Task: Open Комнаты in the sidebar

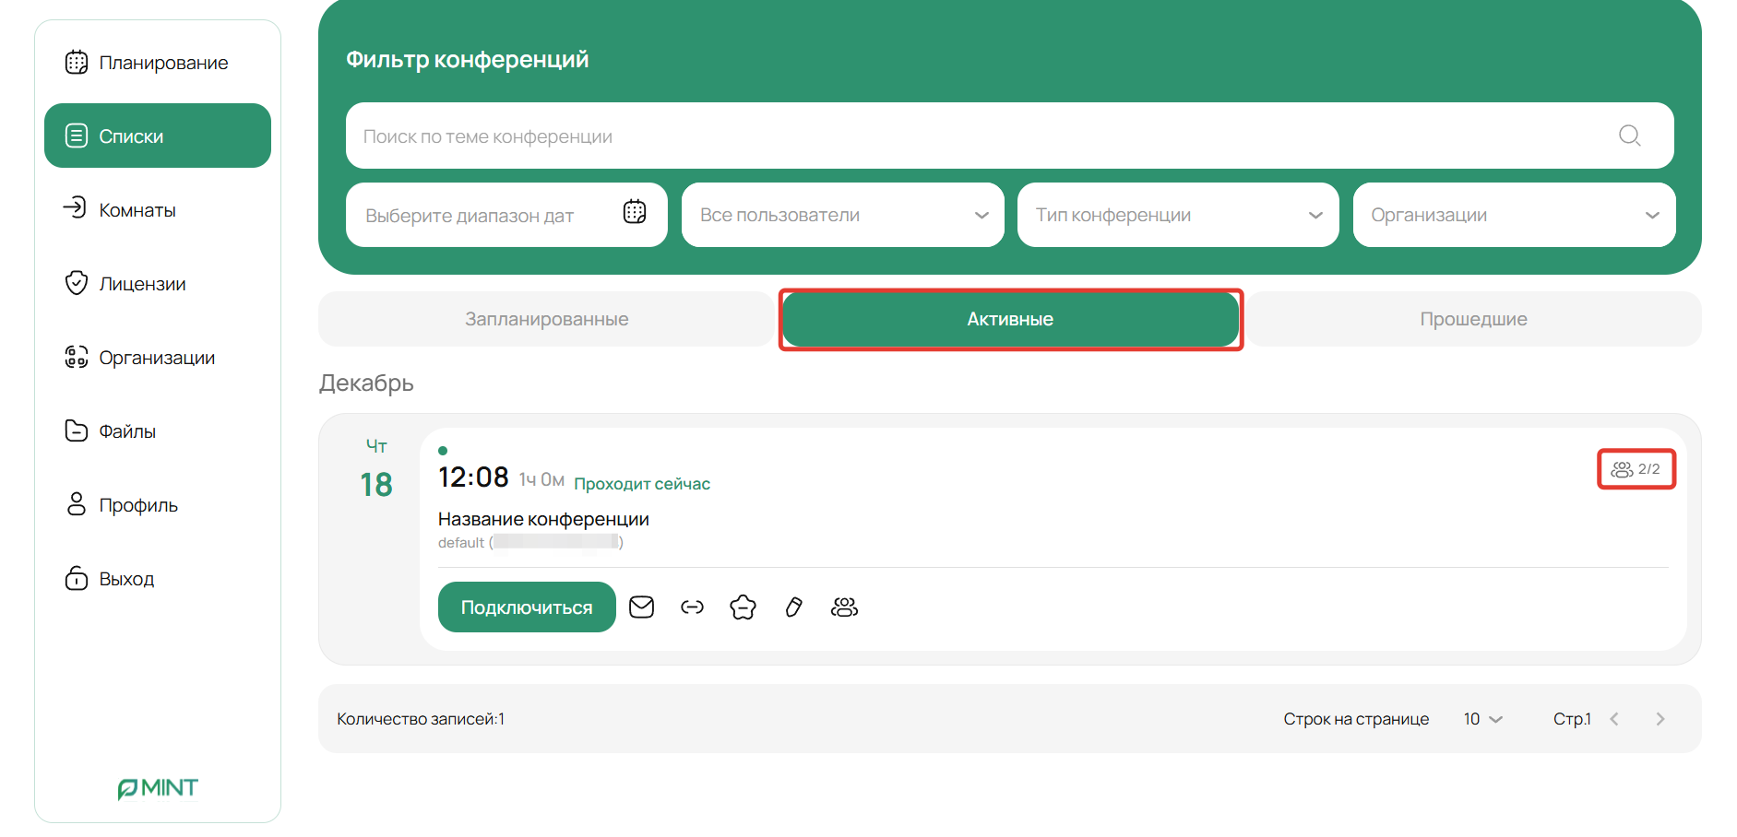Action: [x=137, y=210]
